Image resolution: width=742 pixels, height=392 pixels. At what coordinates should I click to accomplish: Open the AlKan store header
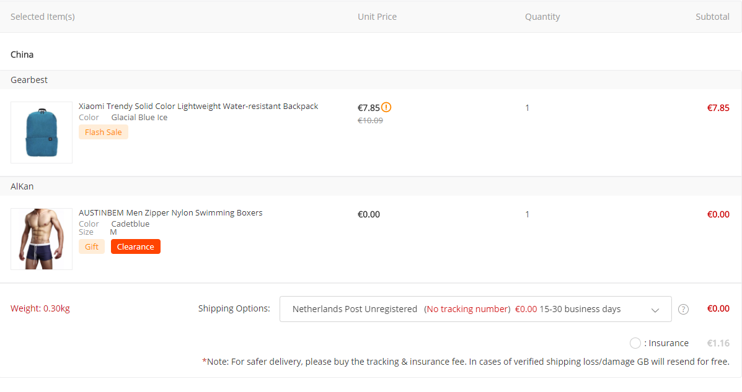point(22,186)
